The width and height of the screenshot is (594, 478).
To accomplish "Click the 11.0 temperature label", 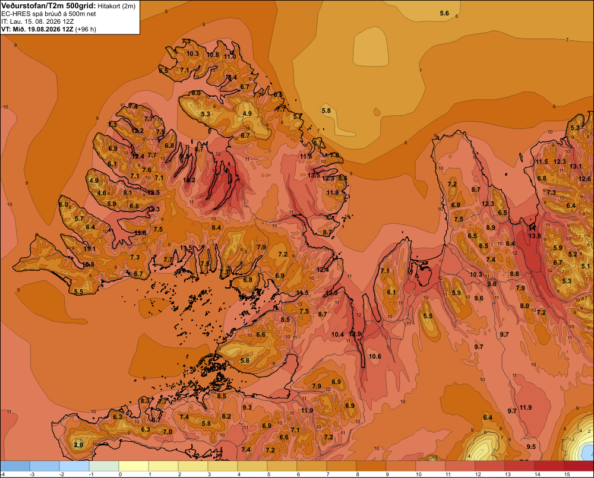I will (x=229, y=57).
